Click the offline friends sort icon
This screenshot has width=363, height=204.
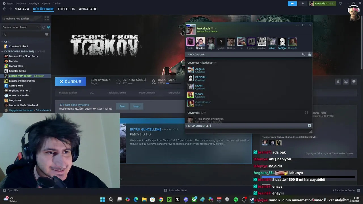point(307,112)
